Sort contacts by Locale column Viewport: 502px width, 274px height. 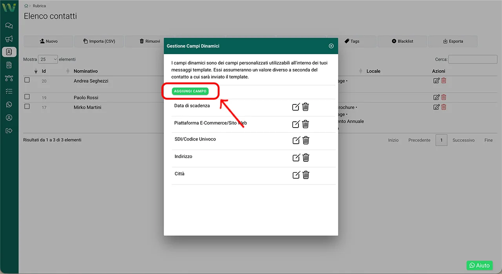(x=373, y=71)
